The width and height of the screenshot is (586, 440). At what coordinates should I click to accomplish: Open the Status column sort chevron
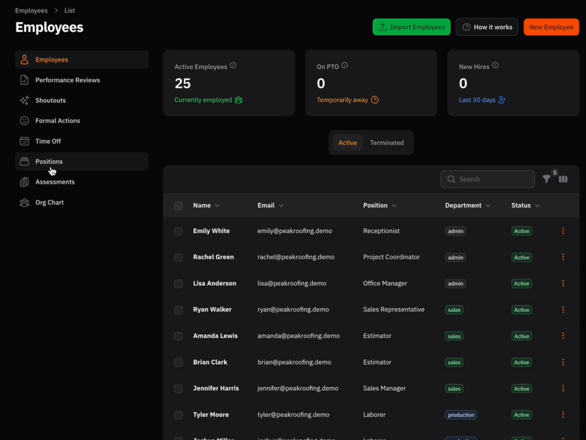(x=537, y=206)
